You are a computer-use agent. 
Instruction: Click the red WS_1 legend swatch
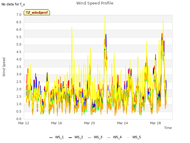point(51,138)
